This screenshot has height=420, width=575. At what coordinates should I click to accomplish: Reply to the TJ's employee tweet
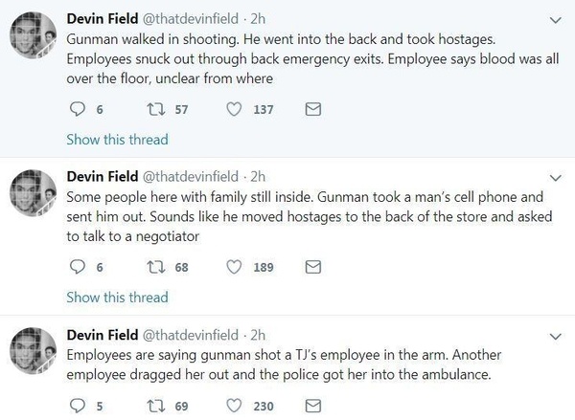pos(79,406)
